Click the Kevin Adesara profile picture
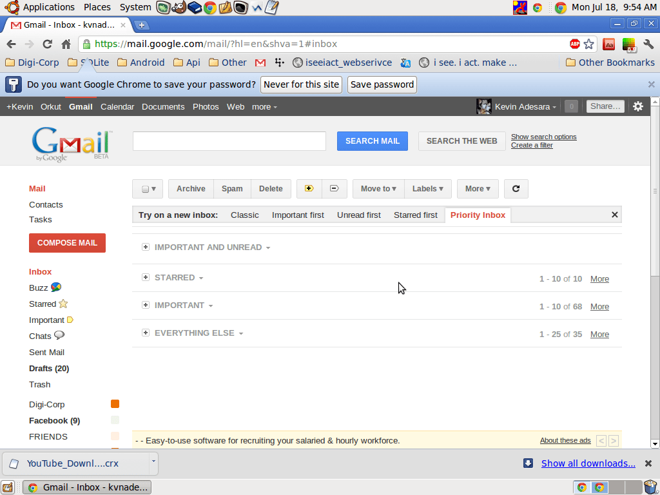The width and height of the screenshot is (660, 495). tap(483, 106)
